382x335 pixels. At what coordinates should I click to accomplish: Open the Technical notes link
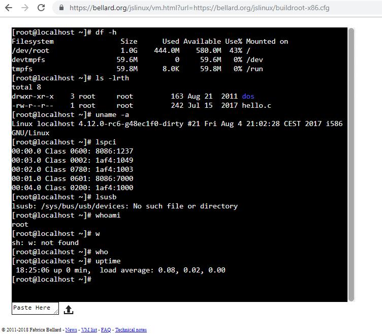(131, 329)
